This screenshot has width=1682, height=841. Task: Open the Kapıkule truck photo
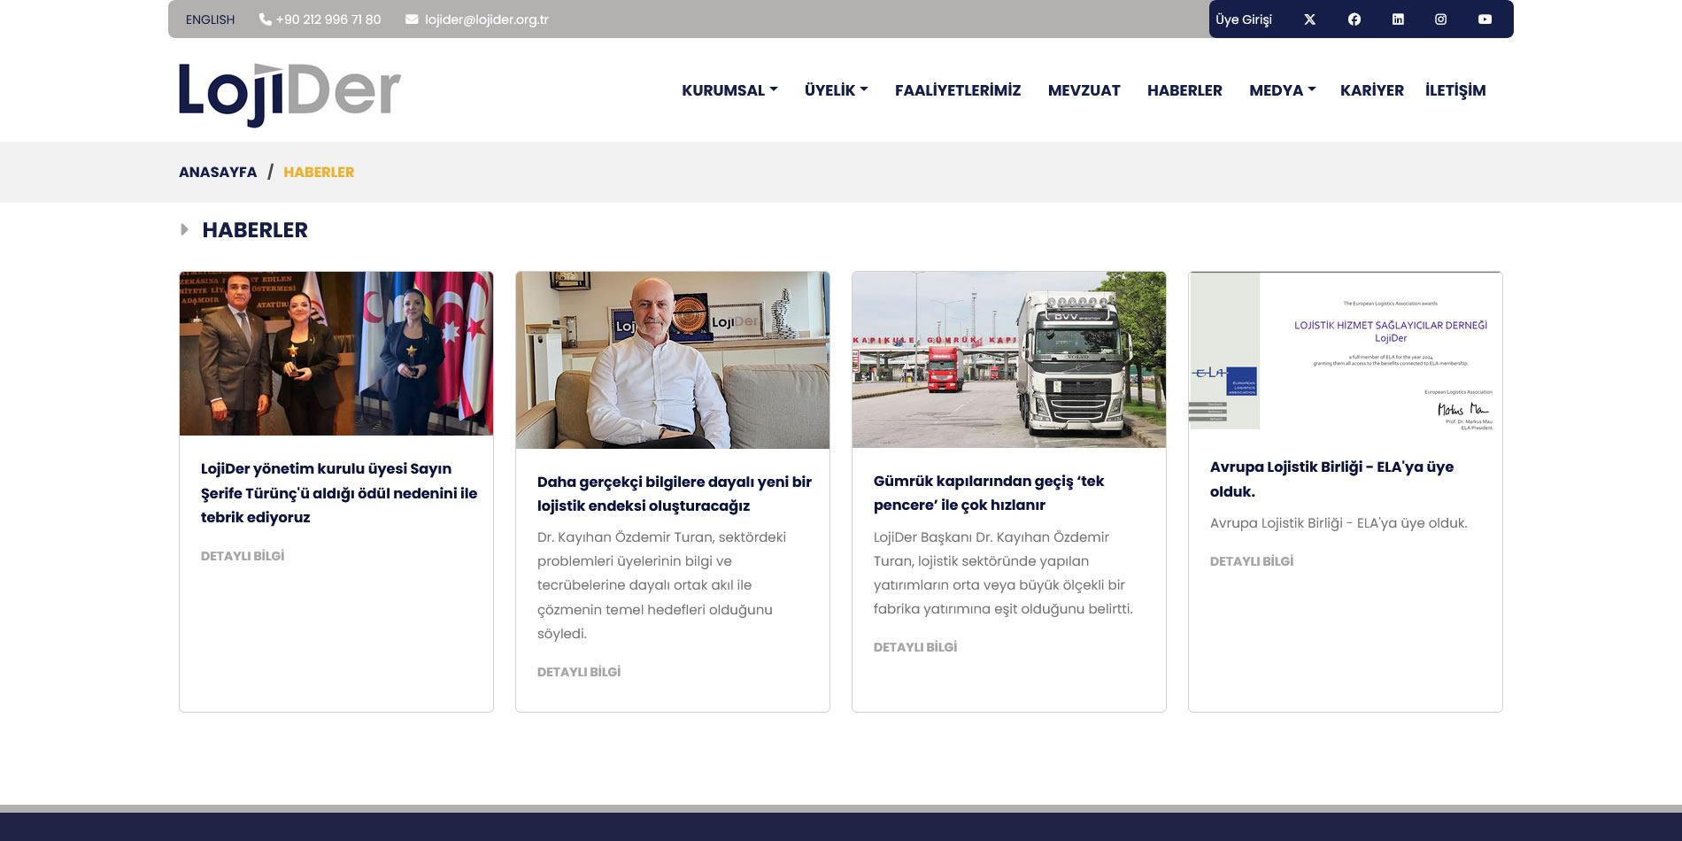click(1009, 359)
